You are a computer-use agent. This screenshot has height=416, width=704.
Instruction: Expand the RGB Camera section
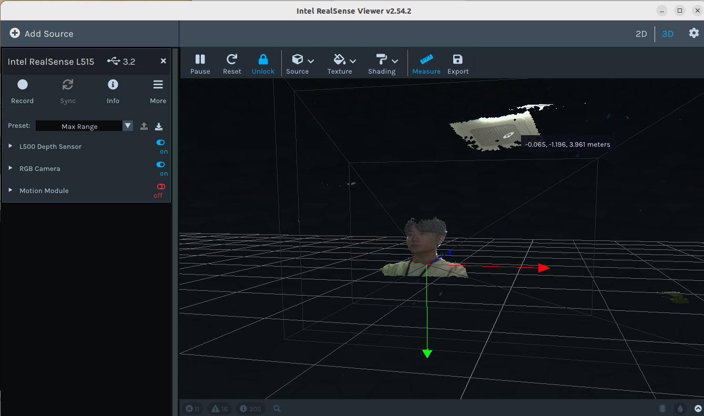[x=11, y=168]
